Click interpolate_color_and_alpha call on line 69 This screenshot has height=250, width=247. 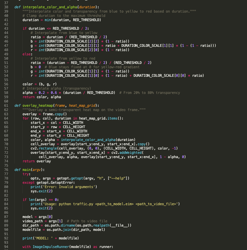point(88,140)
